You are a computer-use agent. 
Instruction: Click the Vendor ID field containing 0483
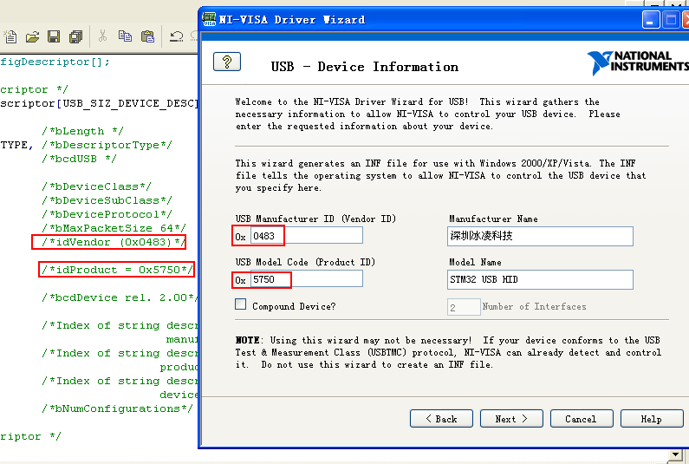(306, 235)
